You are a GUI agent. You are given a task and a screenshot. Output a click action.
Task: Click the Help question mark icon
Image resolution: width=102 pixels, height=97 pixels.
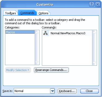(91, 4)
